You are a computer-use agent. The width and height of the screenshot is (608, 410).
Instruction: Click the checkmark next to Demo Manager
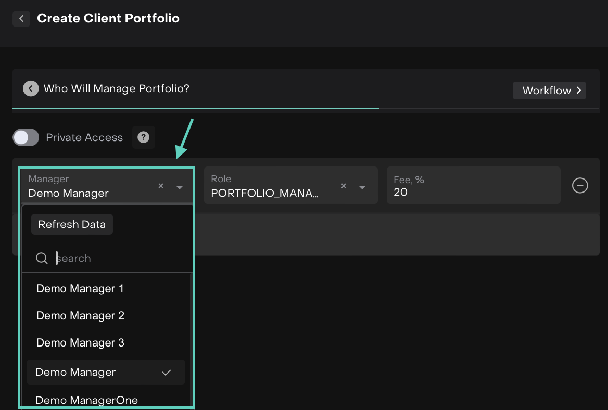click(x=167, y=373)
